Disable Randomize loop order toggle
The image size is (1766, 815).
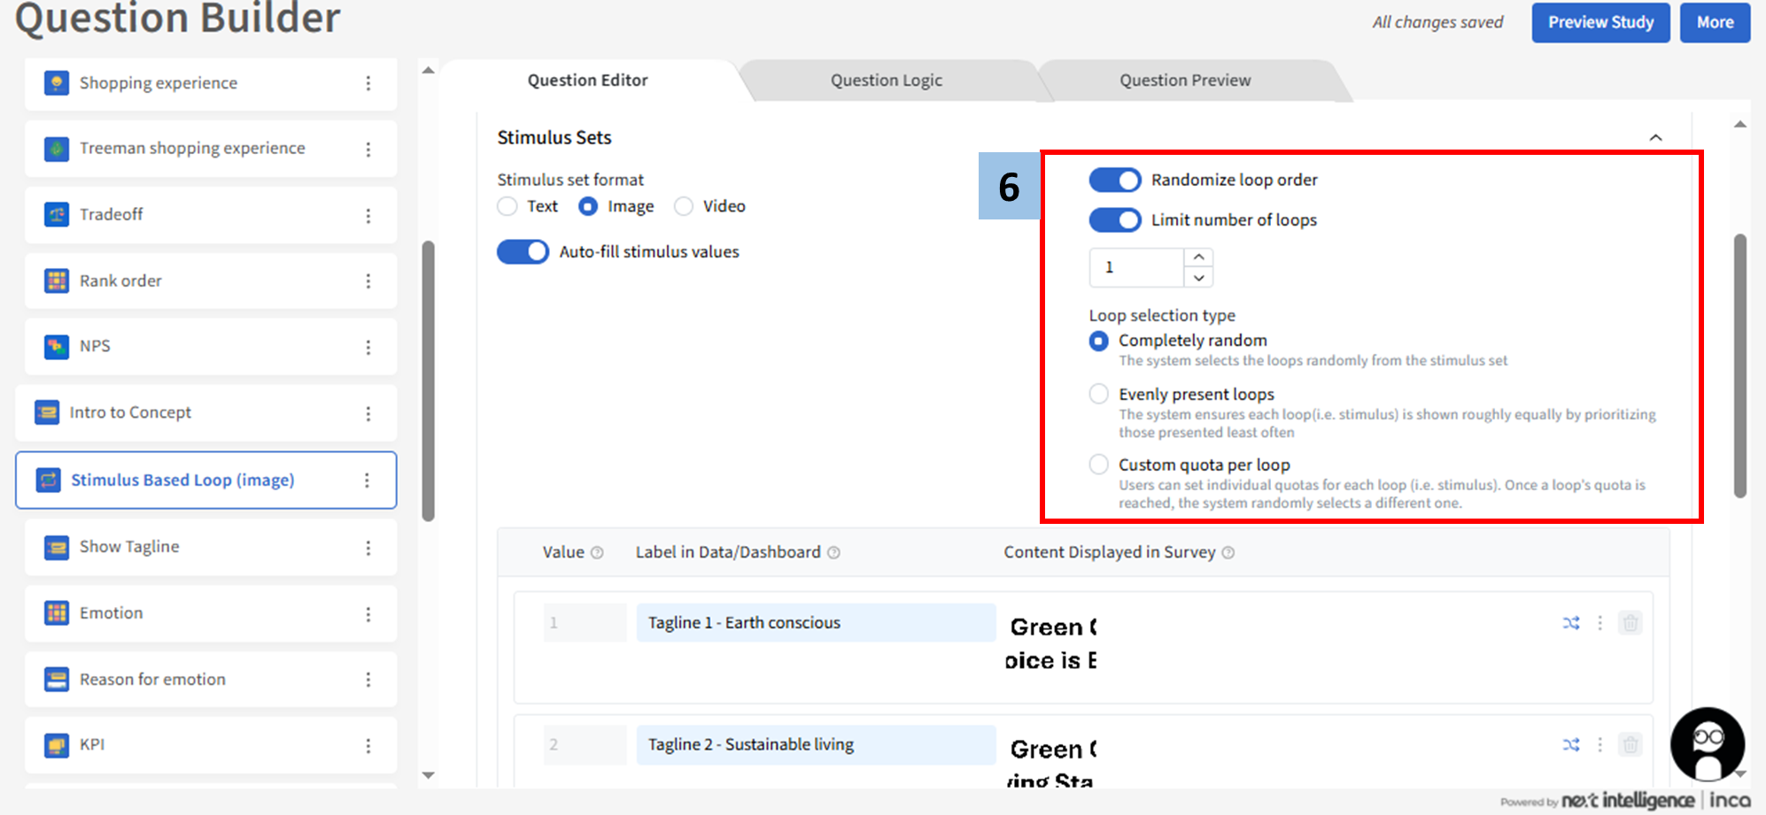1114,181
